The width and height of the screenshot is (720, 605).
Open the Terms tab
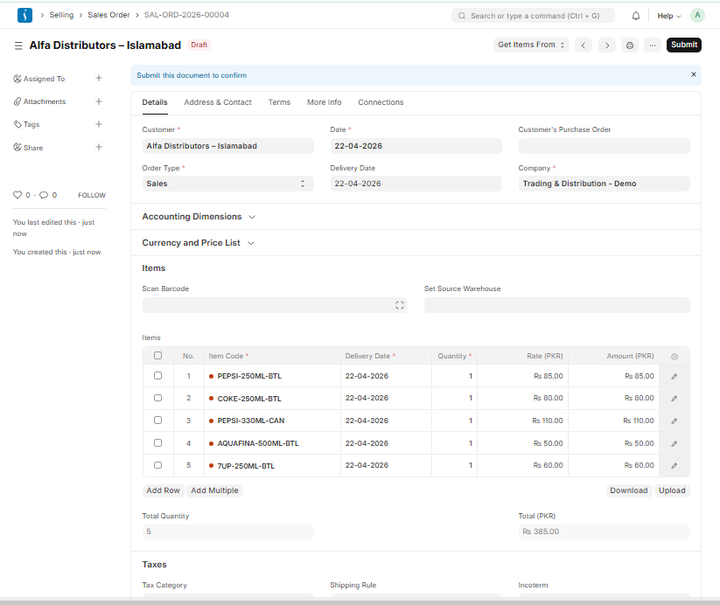(x=279, y=102)
